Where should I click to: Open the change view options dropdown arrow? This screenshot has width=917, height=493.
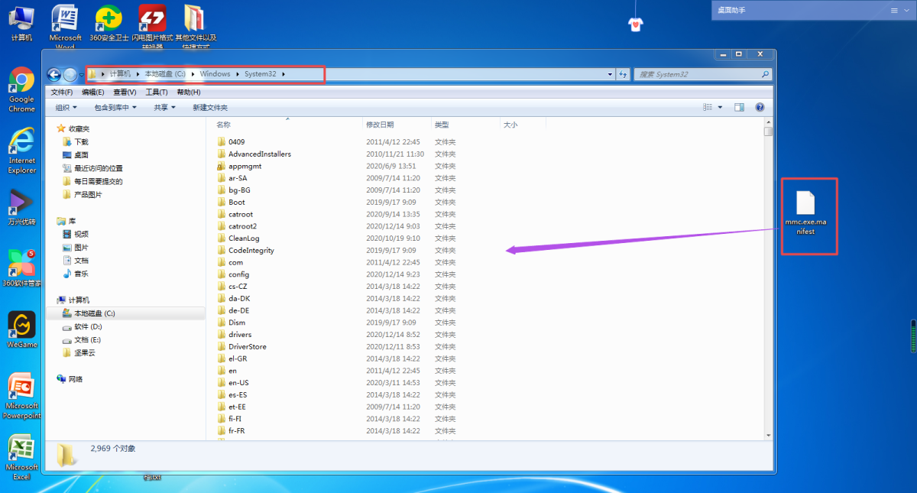pos(720,108)
